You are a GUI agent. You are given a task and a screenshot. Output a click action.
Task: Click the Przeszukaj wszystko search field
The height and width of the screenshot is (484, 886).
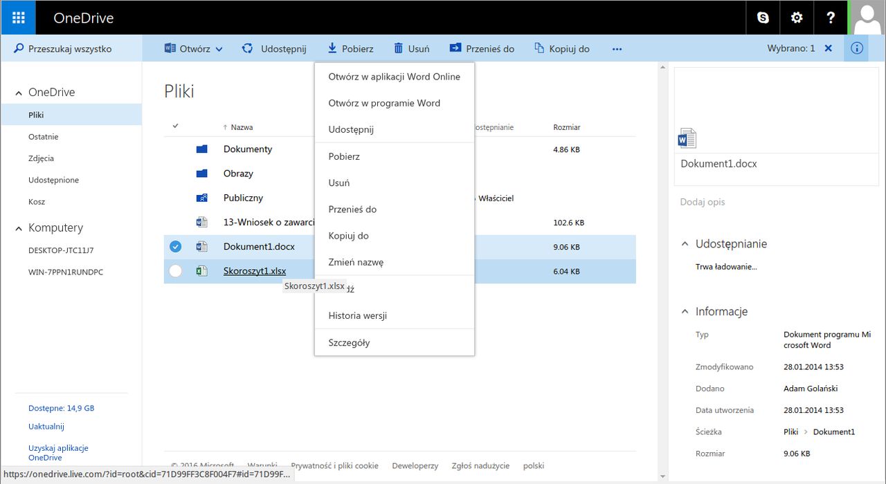pos(71,49)
